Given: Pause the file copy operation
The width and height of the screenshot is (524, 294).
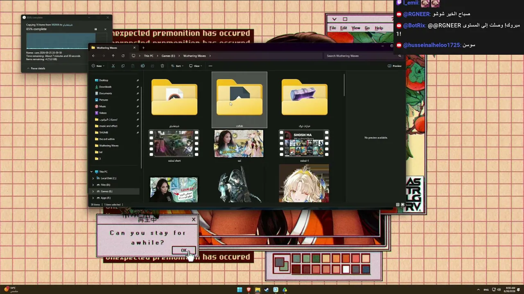Looking at the screenshot, I should click(x=96, y=29).
